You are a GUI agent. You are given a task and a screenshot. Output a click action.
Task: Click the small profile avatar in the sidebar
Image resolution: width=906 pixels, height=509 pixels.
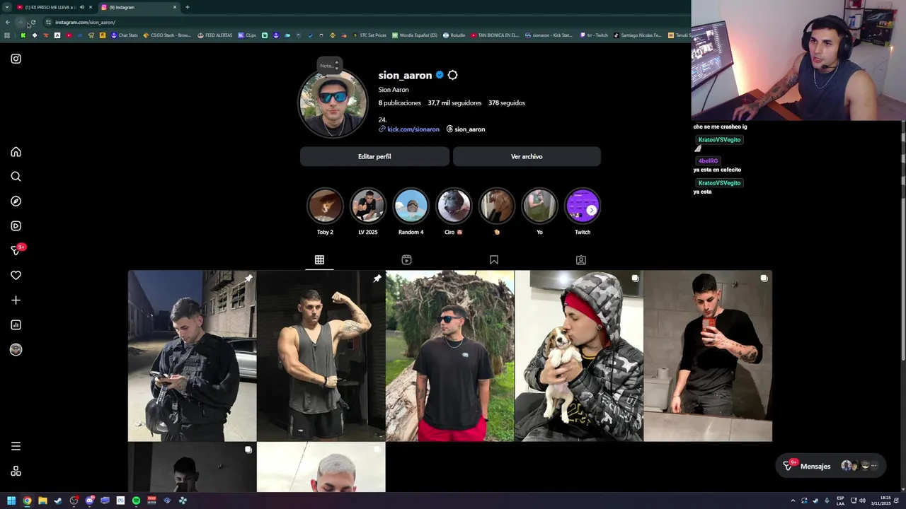pos(16,350)
